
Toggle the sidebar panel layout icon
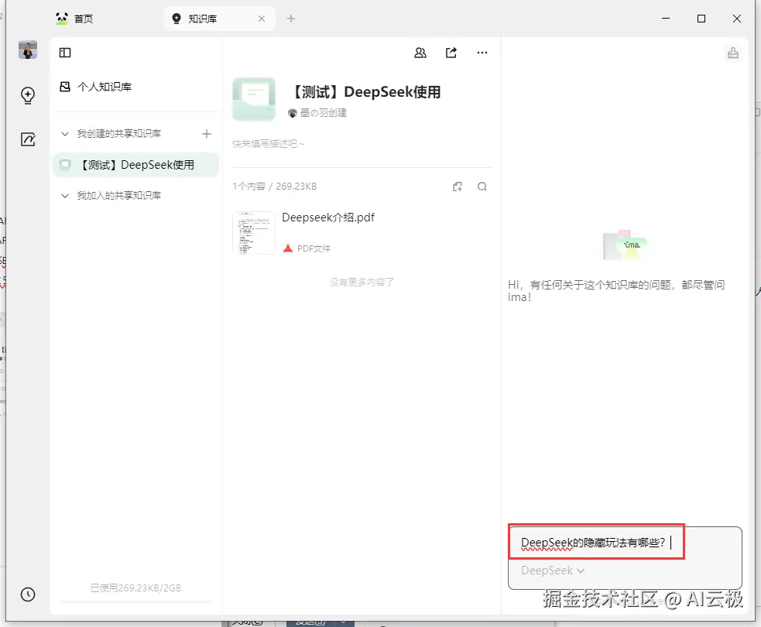(x=65, y=53)
